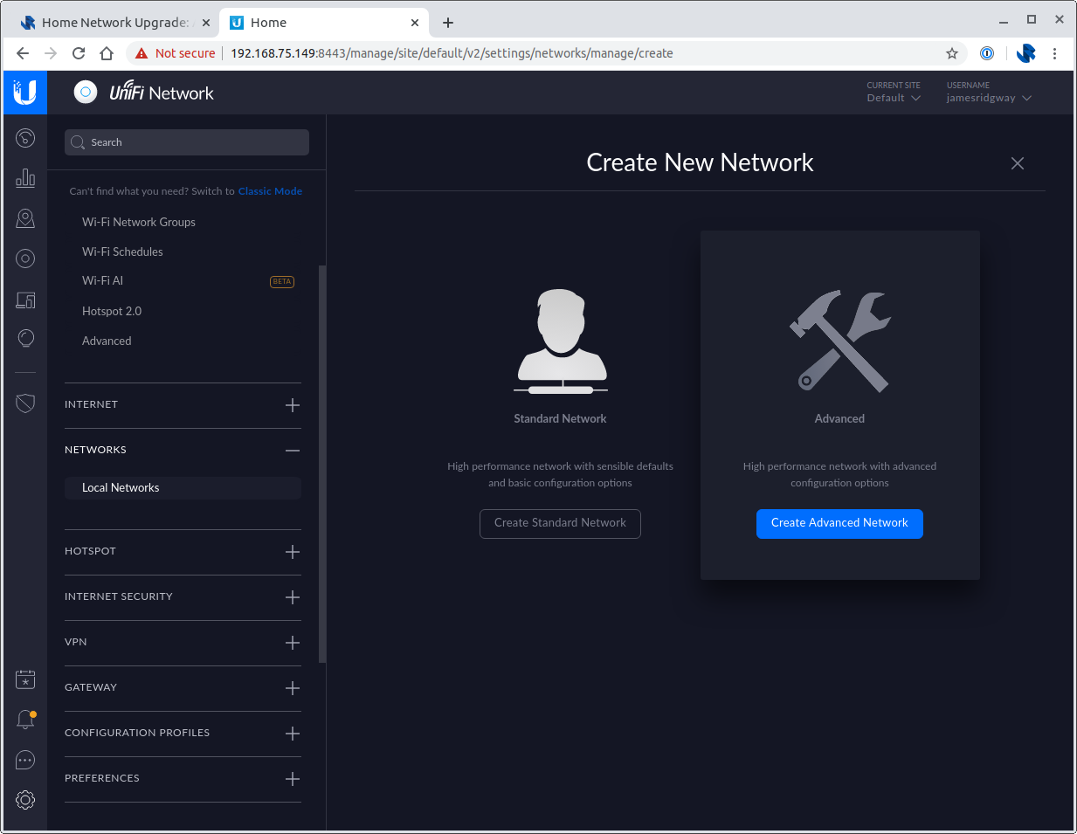
Task: Open Wi-Fi Schedules settings
Action: coord(122,252)
